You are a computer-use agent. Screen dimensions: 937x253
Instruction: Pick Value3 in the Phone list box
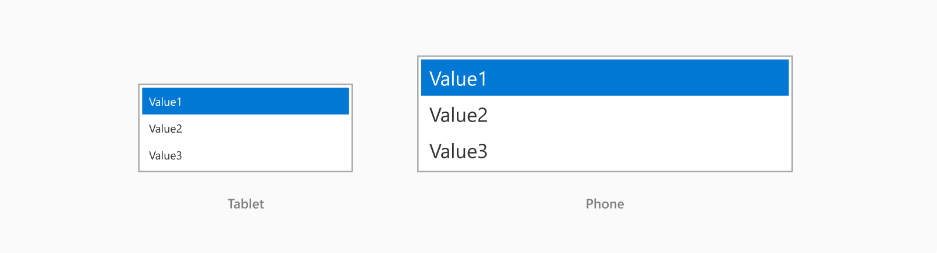(x=605, y=151)
